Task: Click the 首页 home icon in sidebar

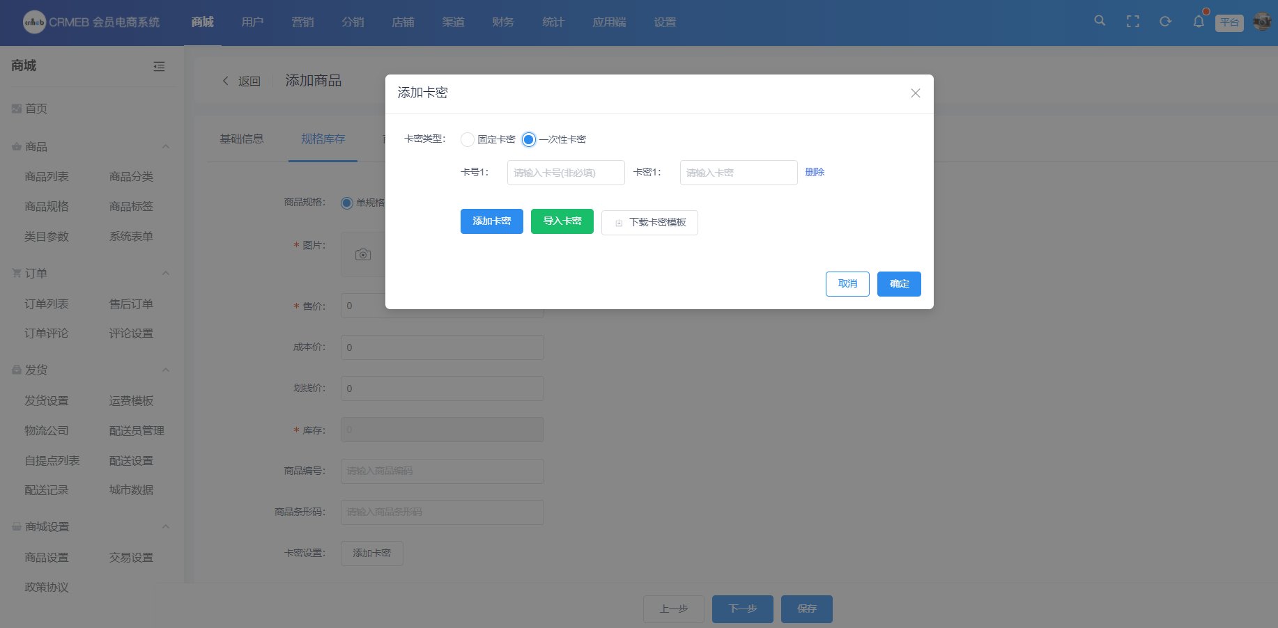Action: 17,109
